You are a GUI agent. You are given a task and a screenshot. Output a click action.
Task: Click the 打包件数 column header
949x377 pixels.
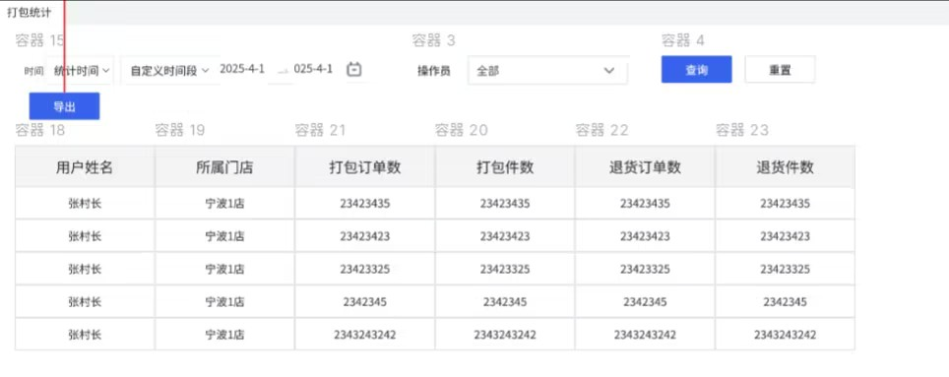(x=505, y=167)
